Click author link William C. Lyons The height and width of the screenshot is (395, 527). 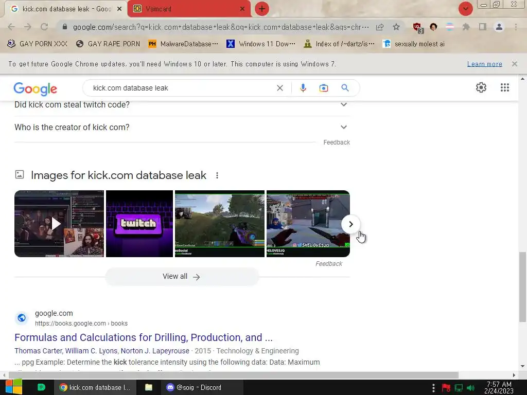click(x=92, y=351)
